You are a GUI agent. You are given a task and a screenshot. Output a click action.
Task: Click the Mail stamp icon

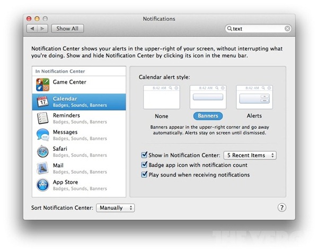pyautogui.click(x=42, y=168)
